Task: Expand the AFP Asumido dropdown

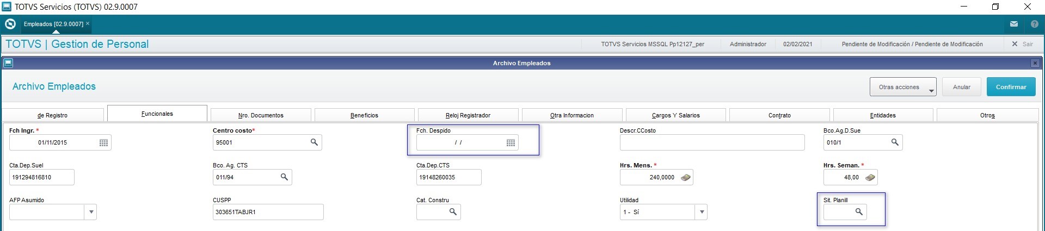Action: pos(91,212)
